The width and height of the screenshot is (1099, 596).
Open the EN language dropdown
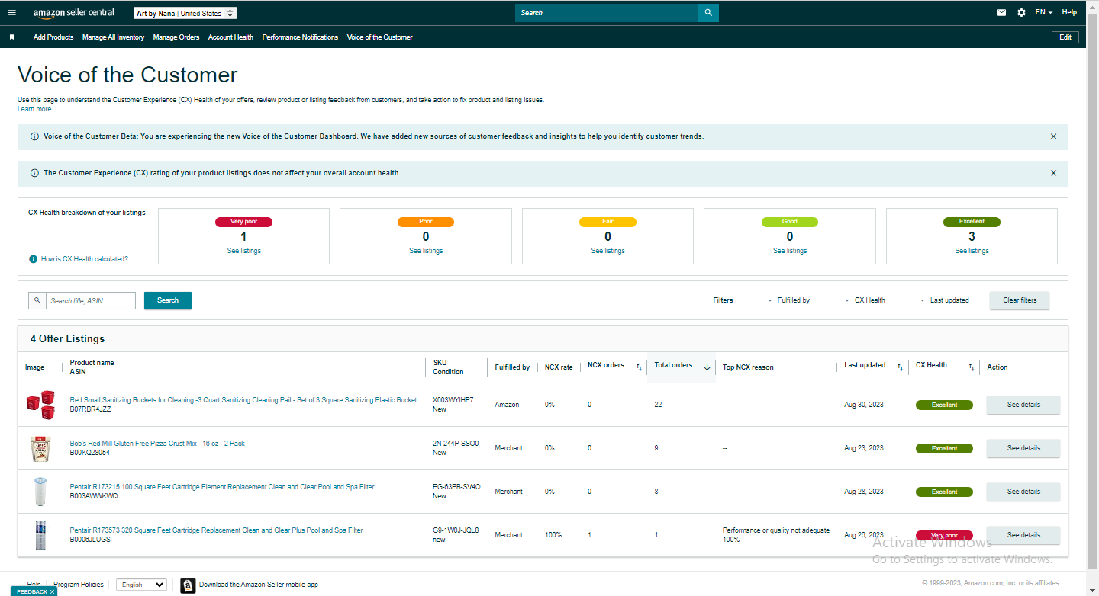pos(1044,13)
